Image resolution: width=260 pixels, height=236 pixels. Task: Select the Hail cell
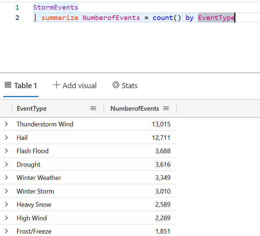click(22, 138)
